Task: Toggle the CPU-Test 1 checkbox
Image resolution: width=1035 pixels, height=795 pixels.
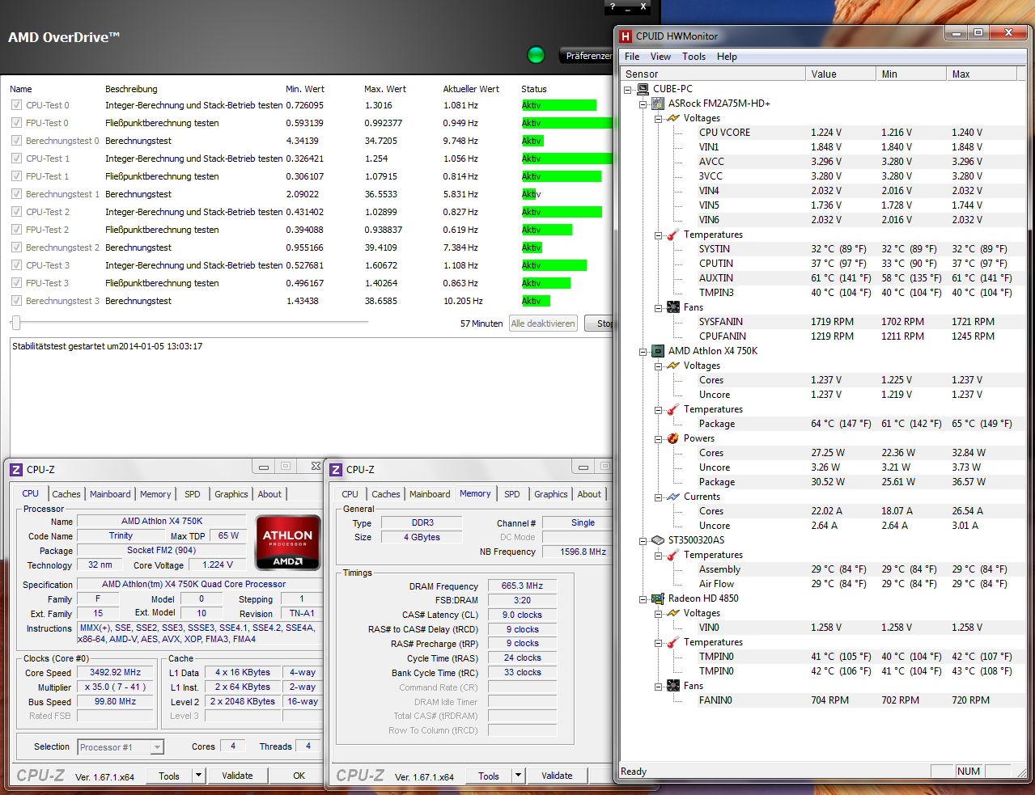Action: tap(16, 159)
